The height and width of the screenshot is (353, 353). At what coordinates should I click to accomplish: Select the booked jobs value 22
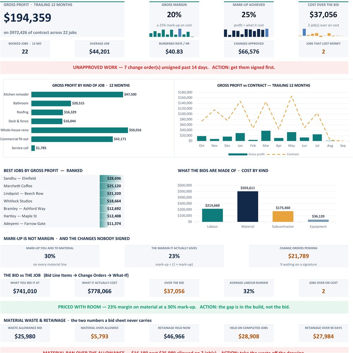point(25,52)
